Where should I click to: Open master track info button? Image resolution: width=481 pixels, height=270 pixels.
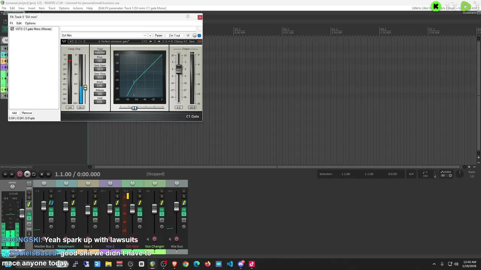tap(29, 234)
